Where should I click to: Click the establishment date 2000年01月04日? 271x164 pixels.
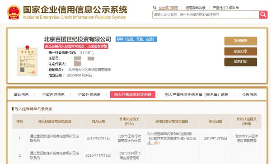tap(79, 75)
